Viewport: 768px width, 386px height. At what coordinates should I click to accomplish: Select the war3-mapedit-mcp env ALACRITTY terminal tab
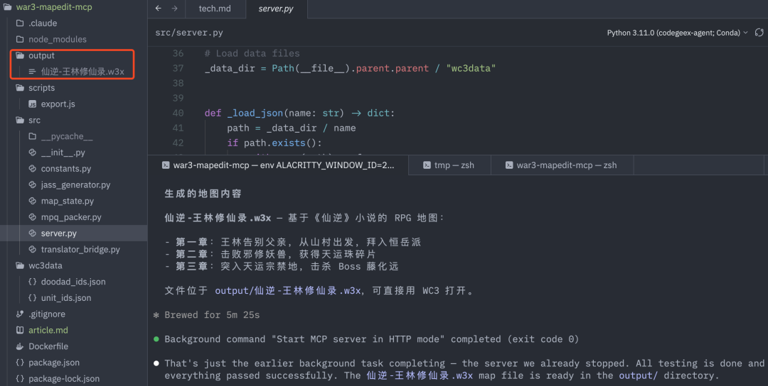pyautogui.click(x=278, y=165)
